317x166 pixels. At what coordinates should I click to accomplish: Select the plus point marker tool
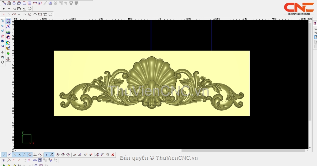pos(4,9)
